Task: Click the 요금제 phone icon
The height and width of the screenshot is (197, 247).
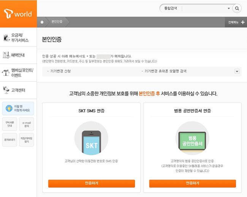Action: point(6,38)
